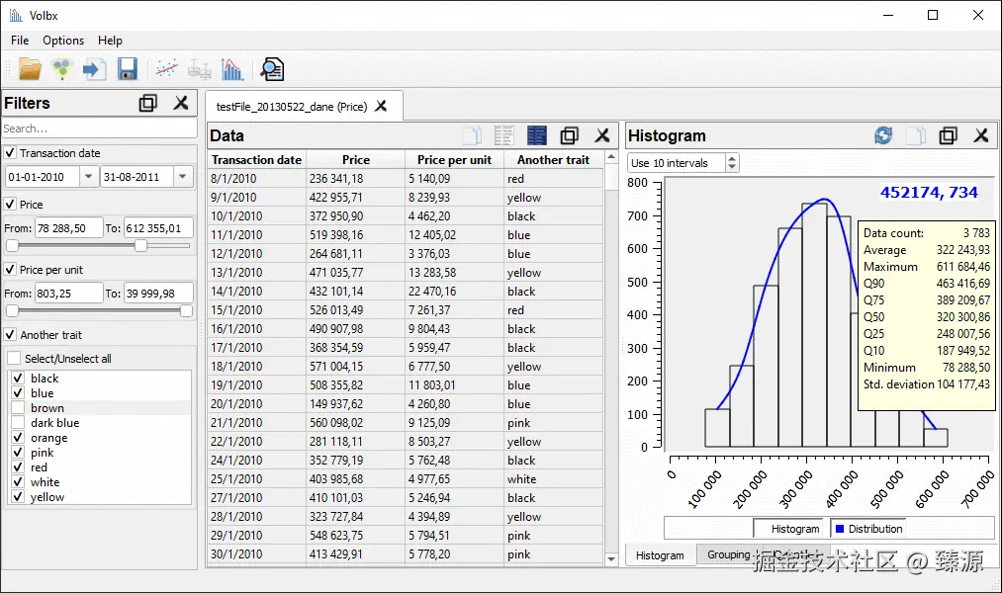This screenshot has height=593, width=1002.
Task: Decrease histogram intervals with down arrow
Action: coord(732,167)
